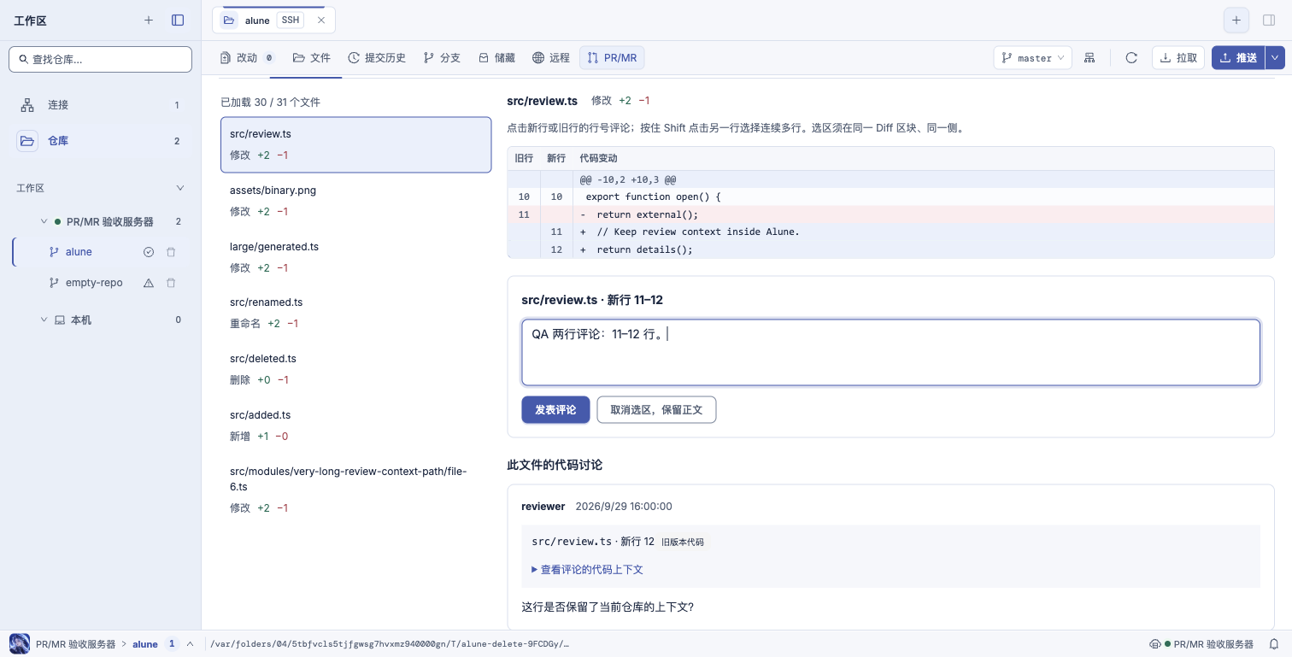Click the warning icon for empty-repo
Screen dimensions: 1292x657
(149, 283)
